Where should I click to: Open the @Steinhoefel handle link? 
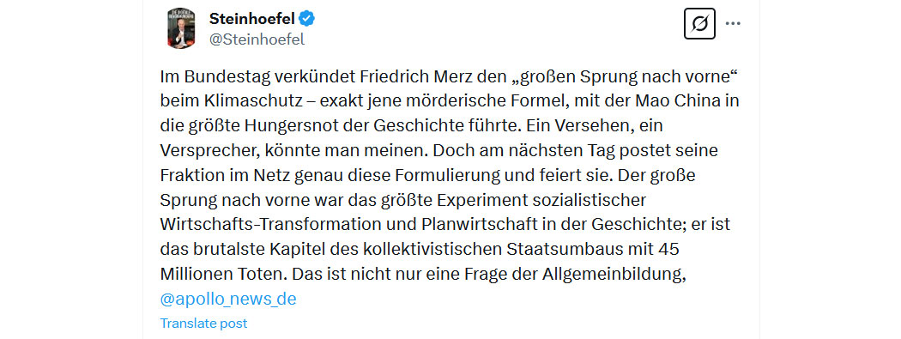tap(257, 39)
